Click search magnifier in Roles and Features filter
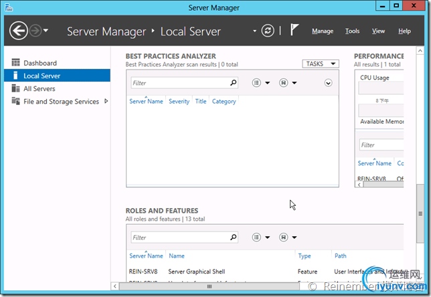431x297 pixels. pyautogui.click(x=233, y=237)
